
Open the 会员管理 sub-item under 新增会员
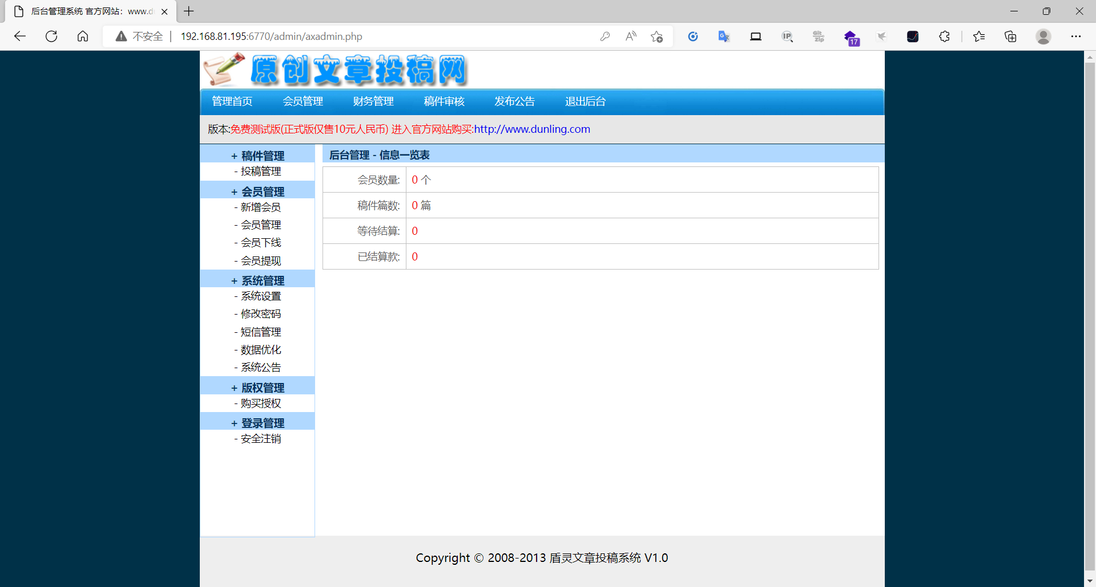click(x=261, y=225)
